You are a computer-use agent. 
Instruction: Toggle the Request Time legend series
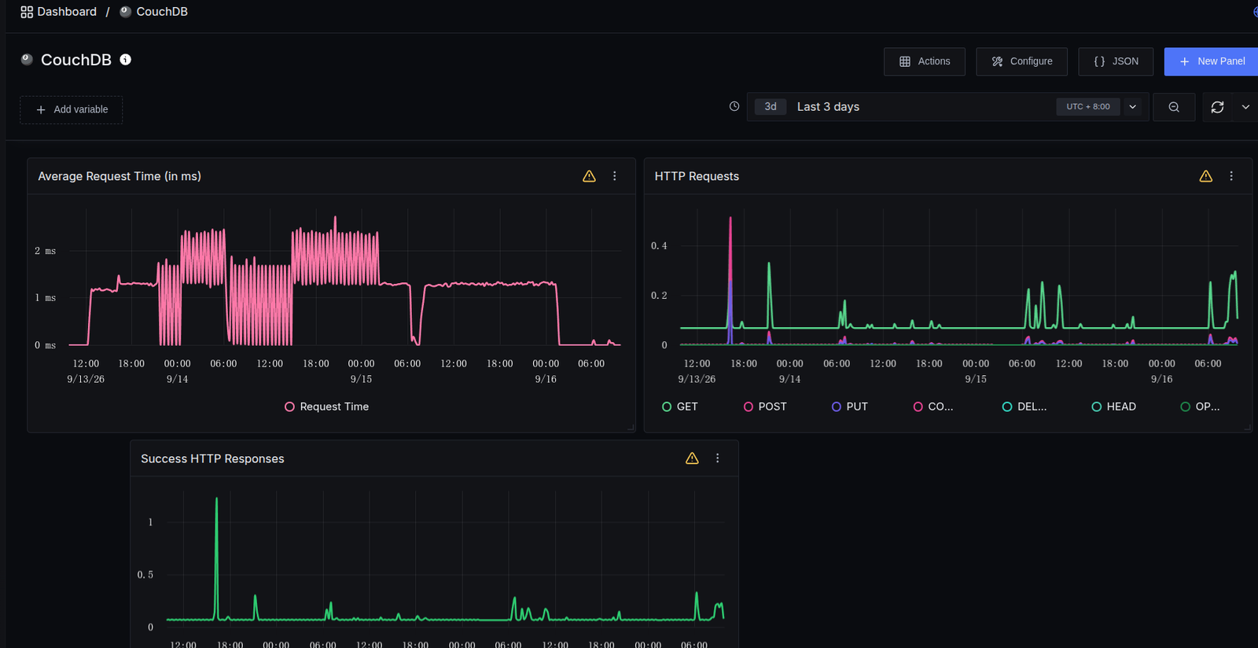(326, 407)
